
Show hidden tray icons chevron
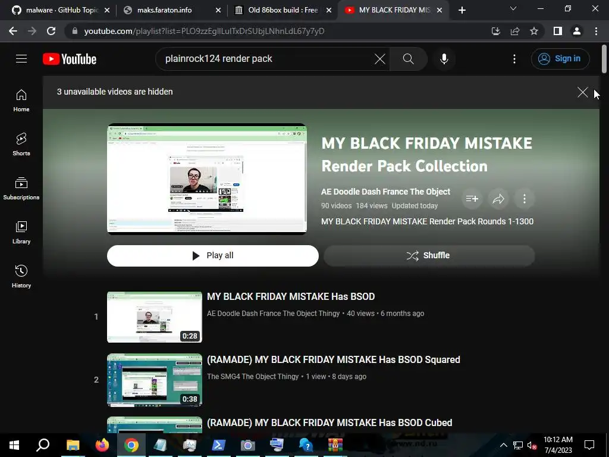(x=503, y=445)
